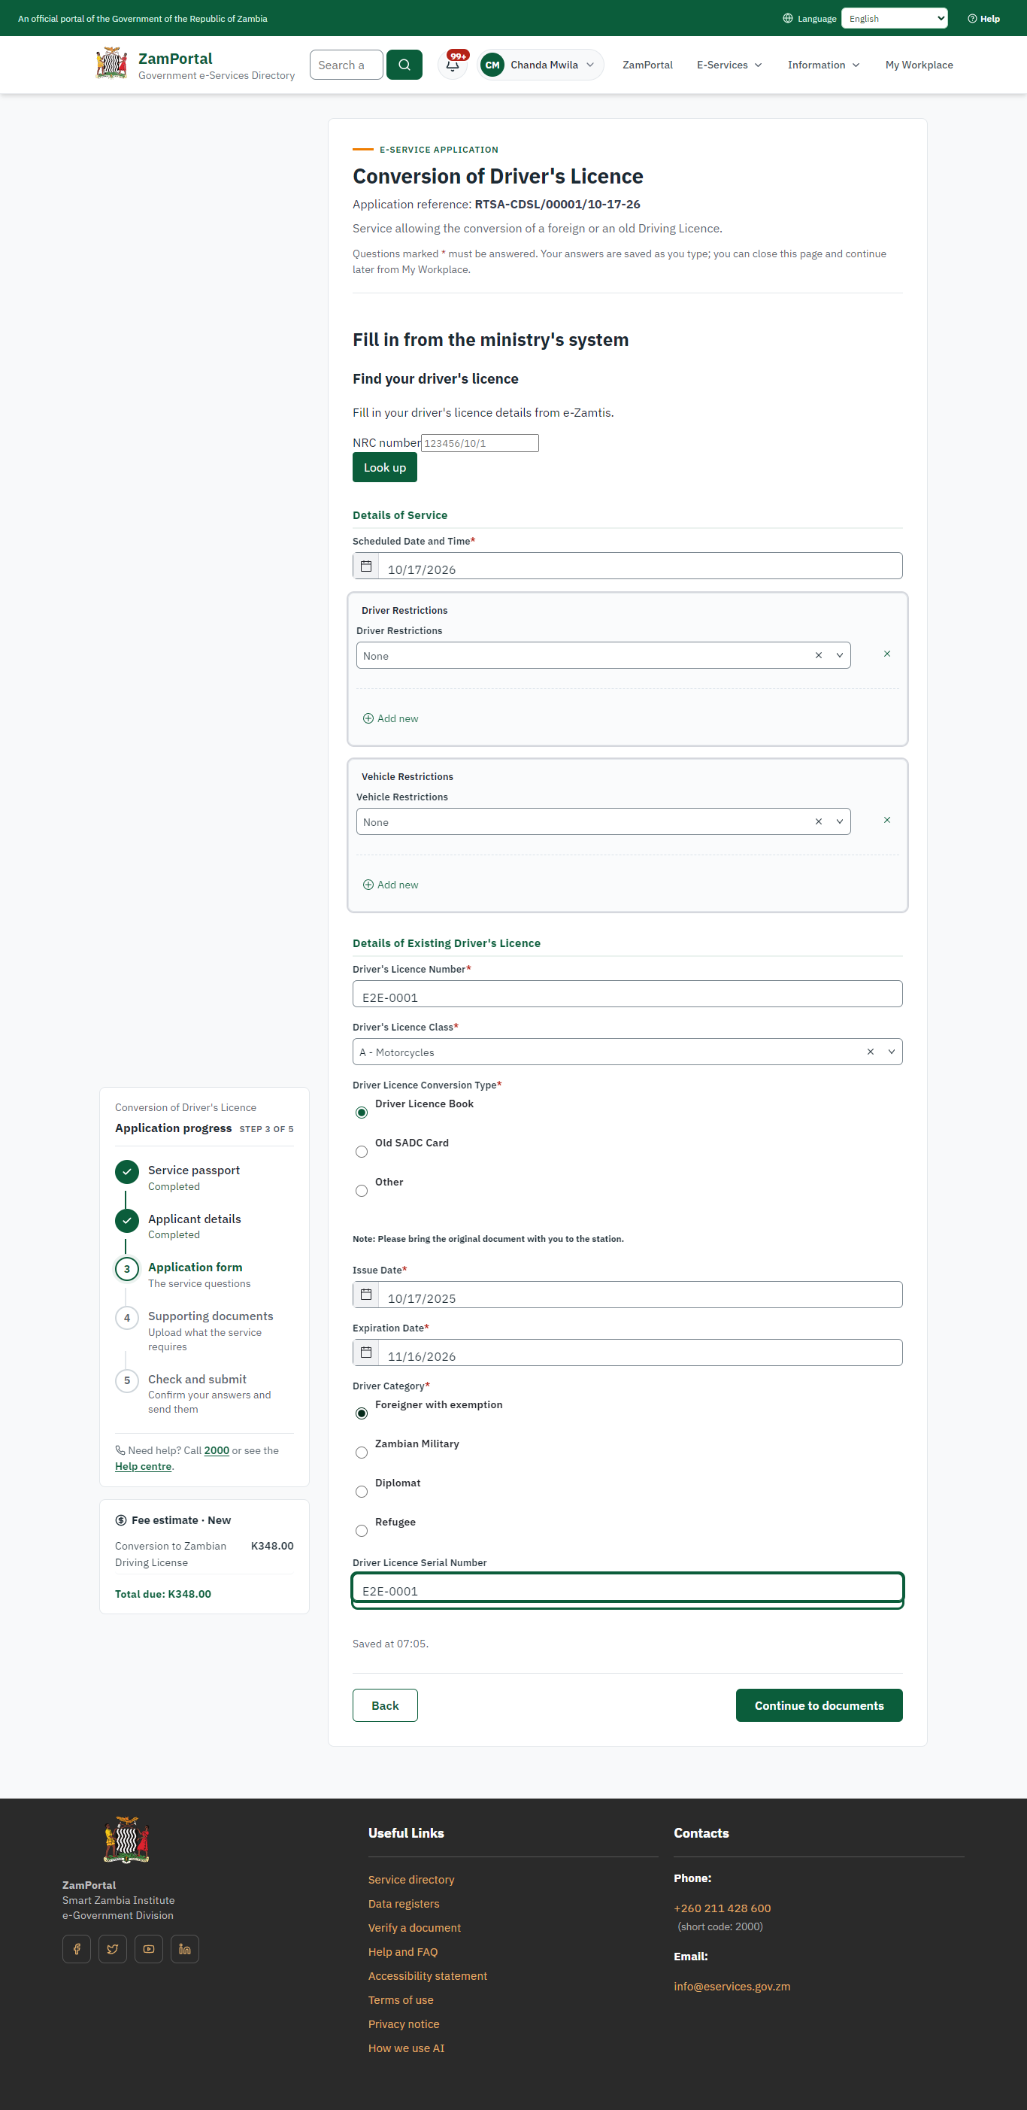
Task: Go Back to the previous step
Action: pos(385,1705)
